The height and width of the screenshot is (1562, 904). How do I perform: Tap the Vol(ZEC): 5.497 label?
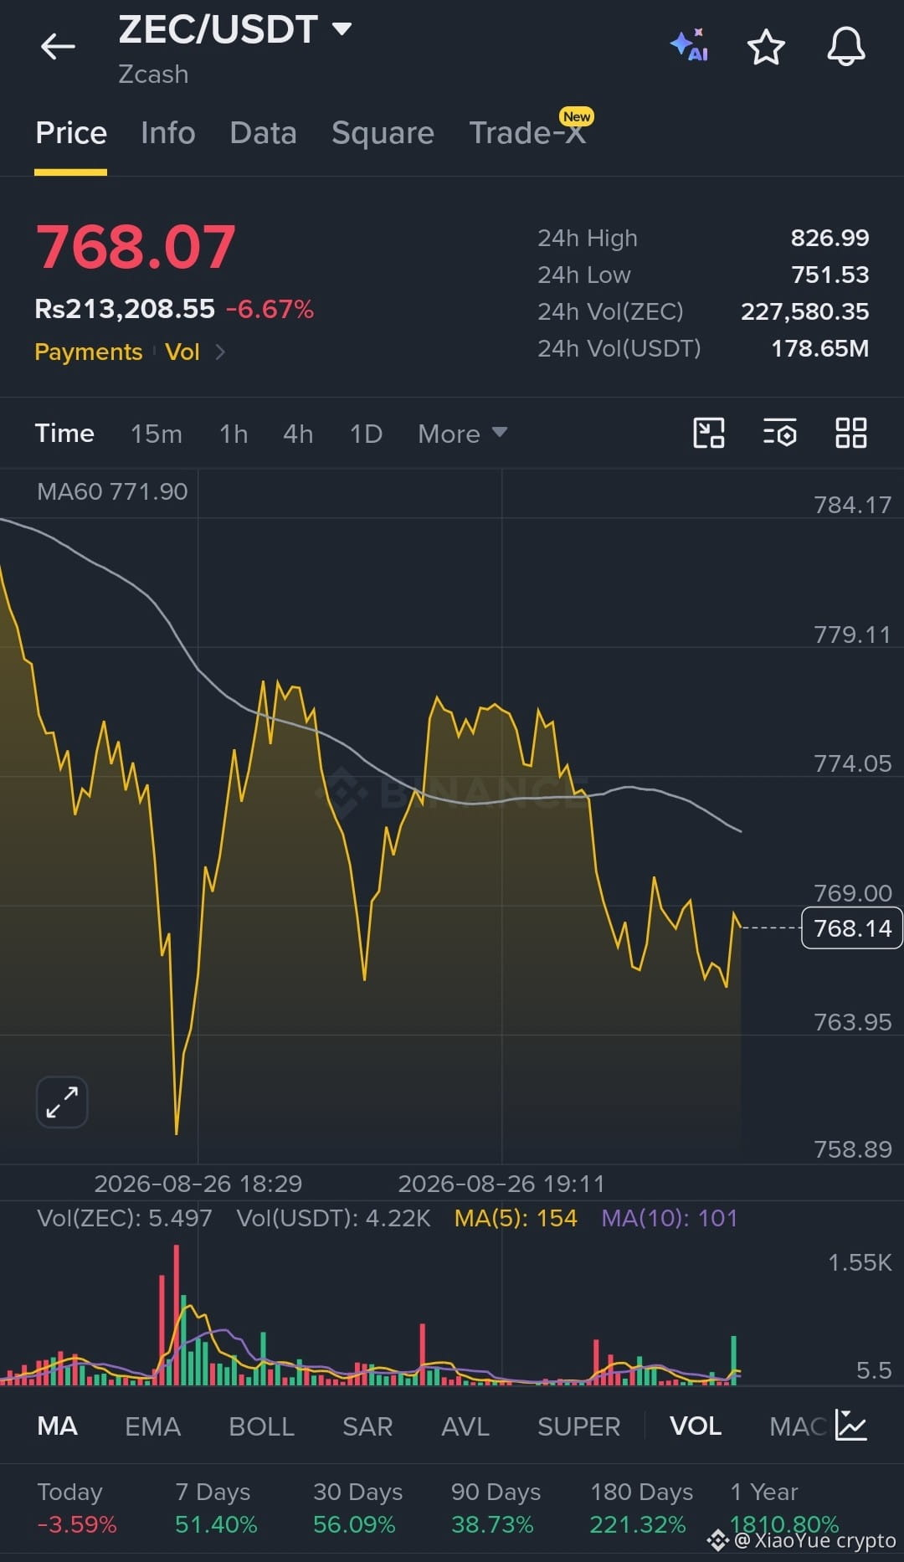[124, 1218]
